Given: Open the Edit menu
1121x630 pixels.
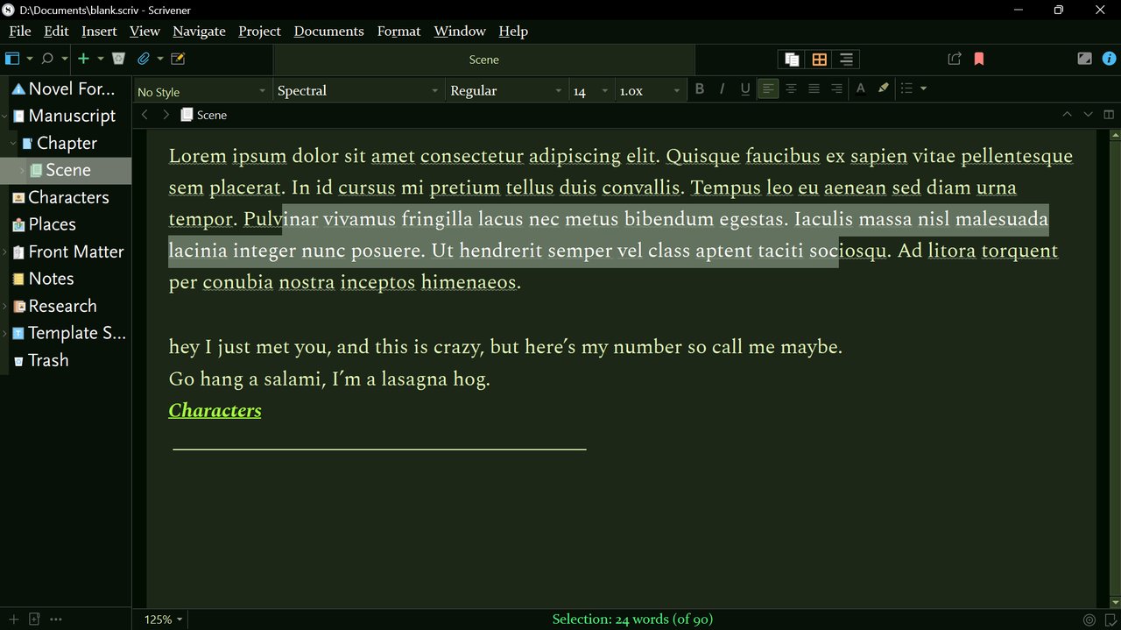Looking at the screenshot, I should pyautogui.click(x=56, y=31).
